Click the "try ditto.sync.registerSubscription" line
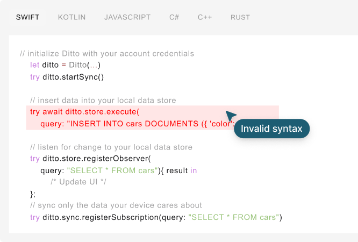 point(156,217)
